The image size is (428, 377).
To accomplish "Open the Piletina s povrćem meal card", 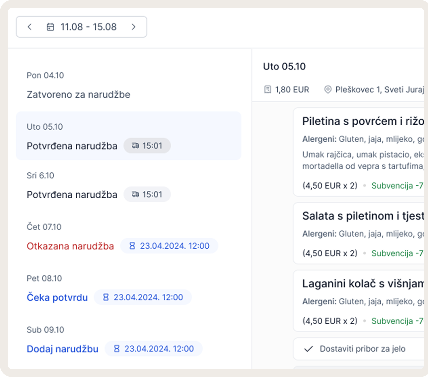I will click(x=358, y=152).
